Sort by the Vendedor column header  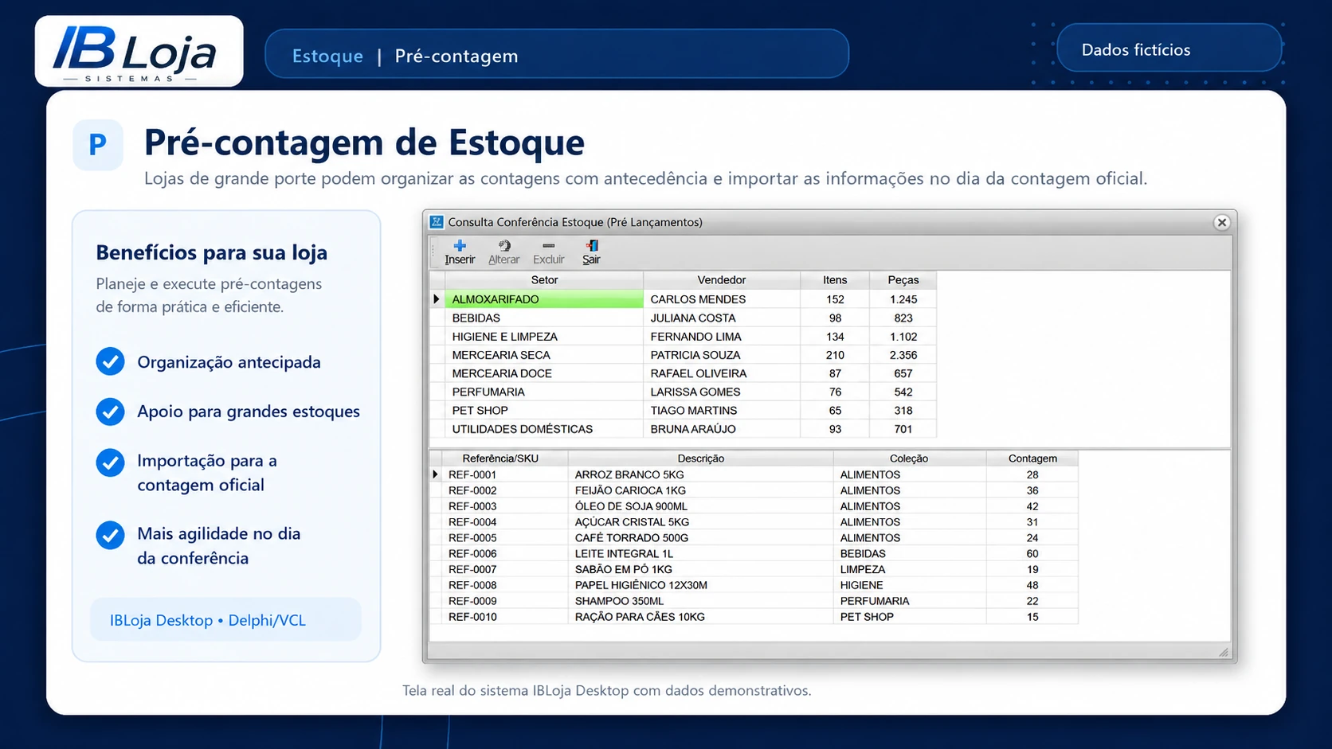[x=721, y=280]
